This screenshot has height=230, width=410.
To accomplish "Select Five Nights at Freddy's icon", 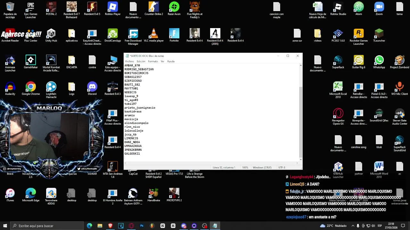I will [x=194, y=10].
